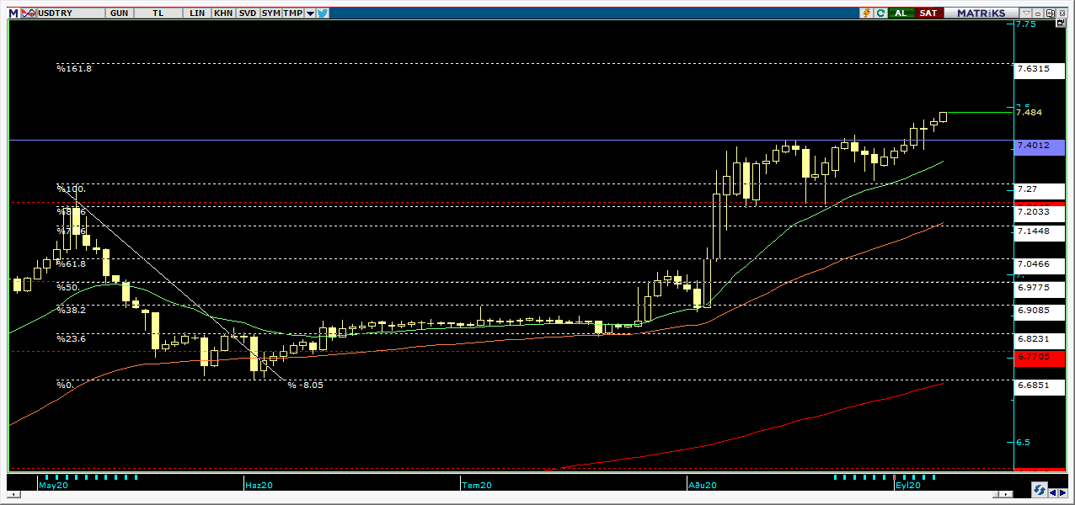
Task: Click the lightning bolt quick order icon
Action: pos(866,13)
